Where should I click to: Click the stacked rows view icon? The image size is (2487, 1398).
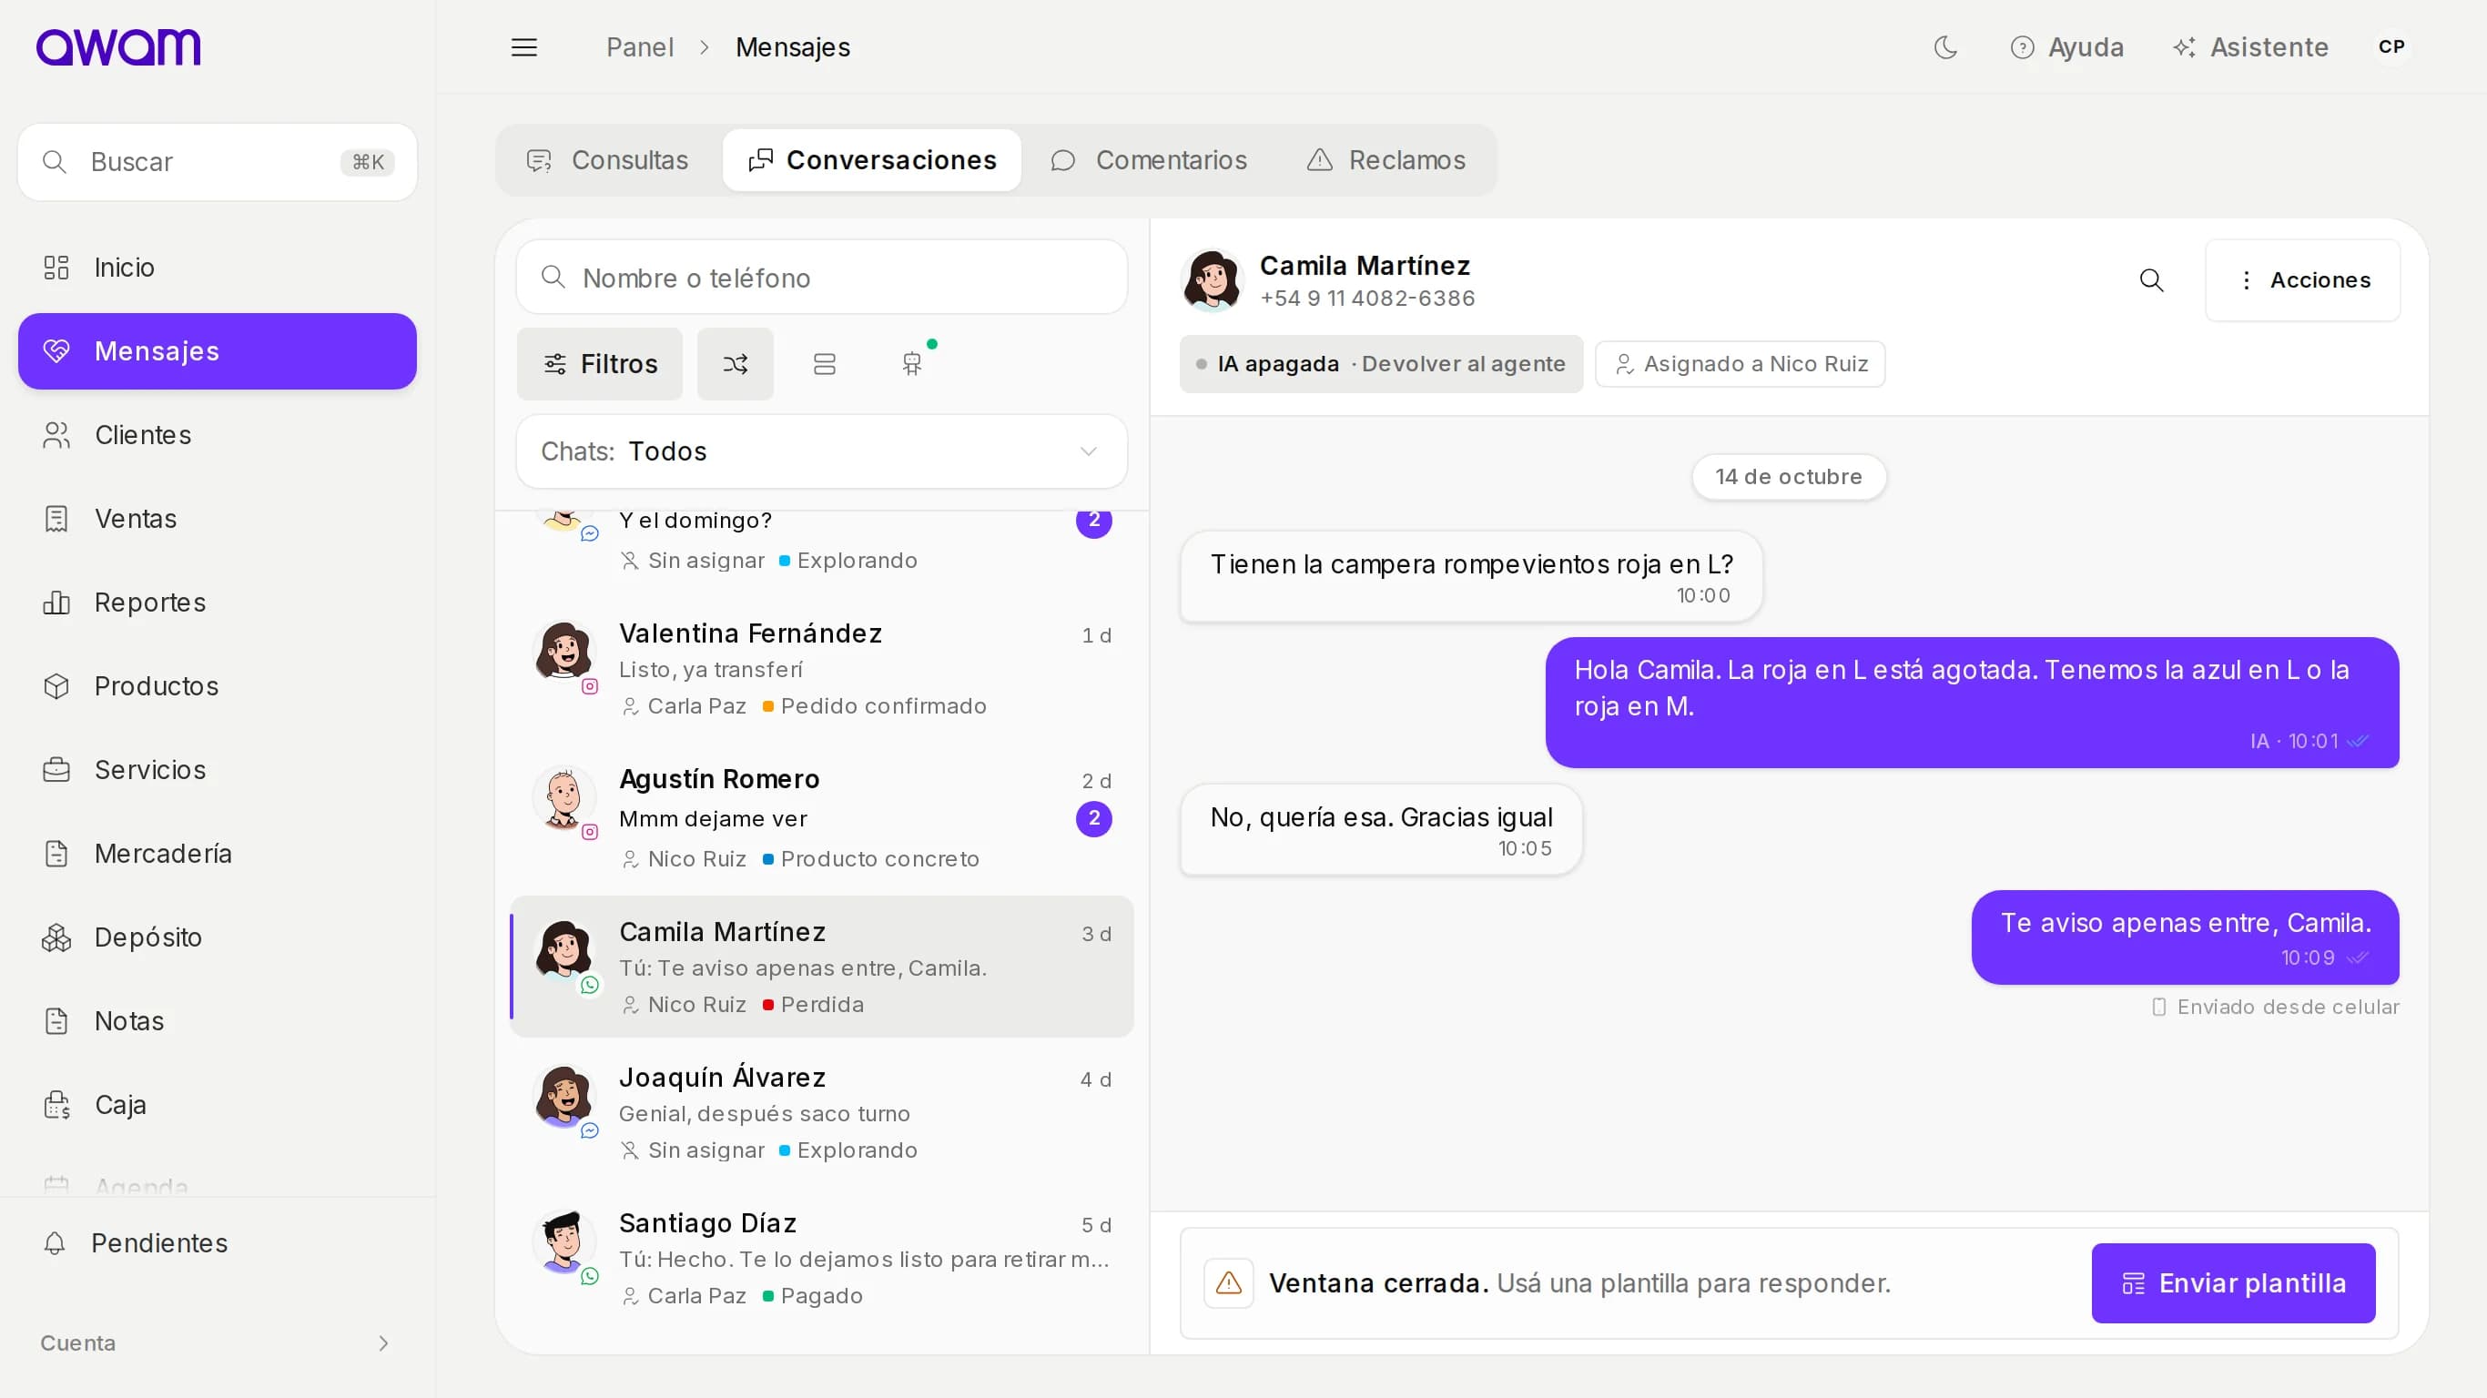point(825,364)
